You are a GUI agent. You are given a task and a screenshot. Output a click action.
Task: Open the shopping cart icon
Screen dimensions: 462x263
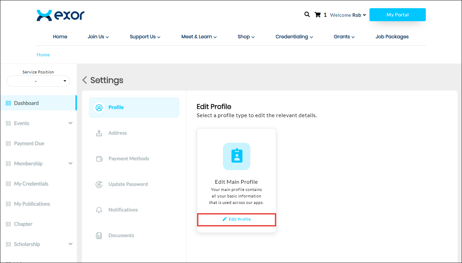tap(318, 15)
